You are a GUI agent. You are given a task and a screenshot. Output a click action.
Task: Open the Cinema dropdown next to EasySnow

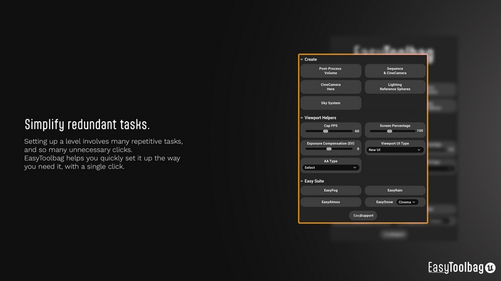click(x=407, y=202)
